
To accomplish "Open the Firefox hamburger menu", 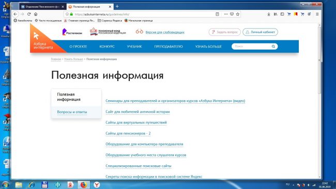I will (x=317, y=14).
